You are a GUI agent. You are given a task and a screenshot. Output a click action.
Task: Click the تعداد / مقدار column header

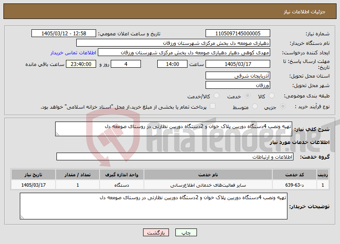click(x=78, y=175)
